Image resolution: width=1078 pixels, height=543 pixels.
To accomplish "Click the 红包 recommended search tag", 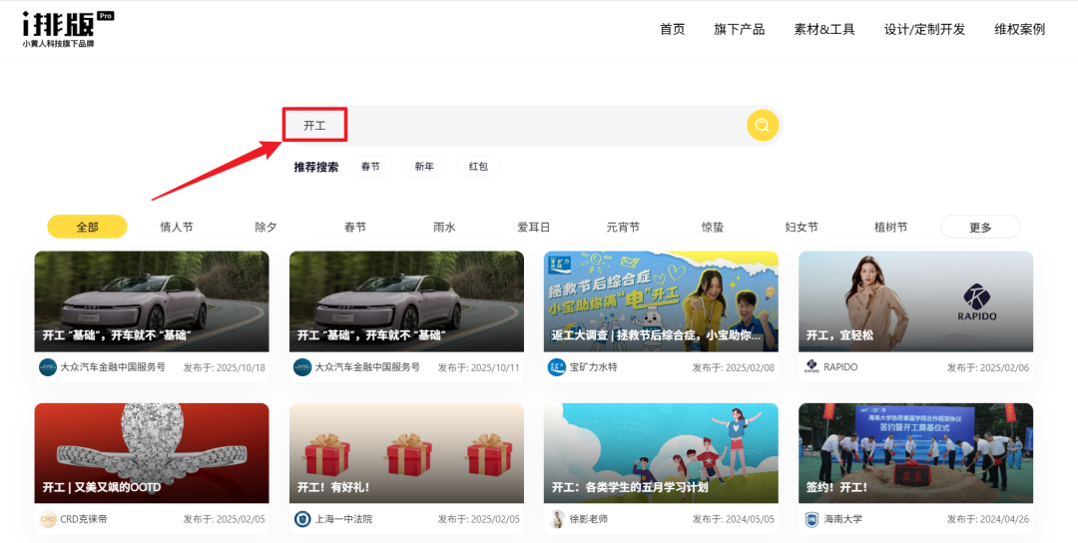I will (478, 167).
